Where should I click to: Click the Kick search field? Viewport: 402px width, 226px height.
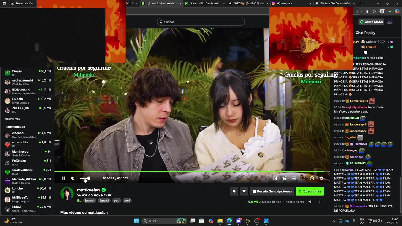(x=201, y=22)
